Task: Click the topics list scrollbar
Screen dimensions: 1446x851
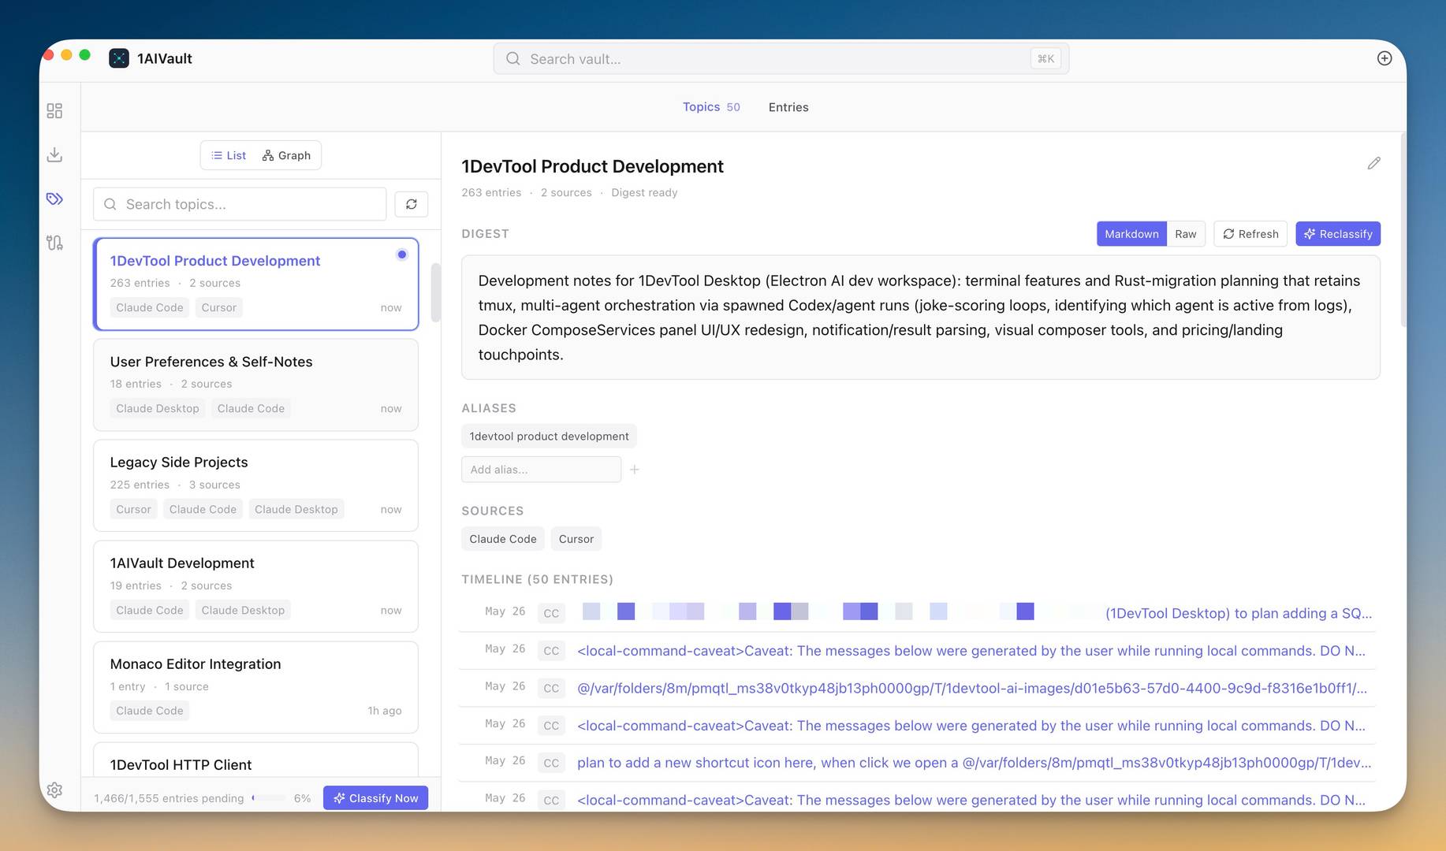Action: [435, 292]
